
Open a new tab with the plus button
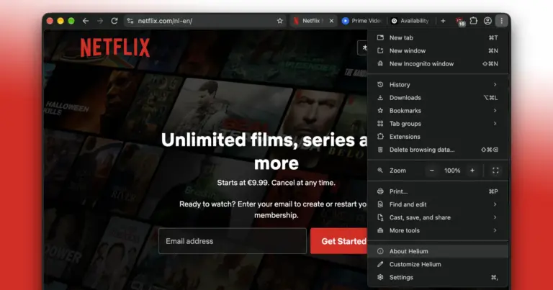[x=443, y=21]
